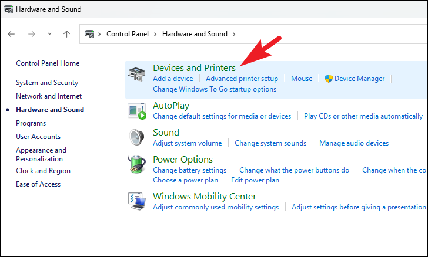Change Windows To Go startup options

tap(215, 89)
